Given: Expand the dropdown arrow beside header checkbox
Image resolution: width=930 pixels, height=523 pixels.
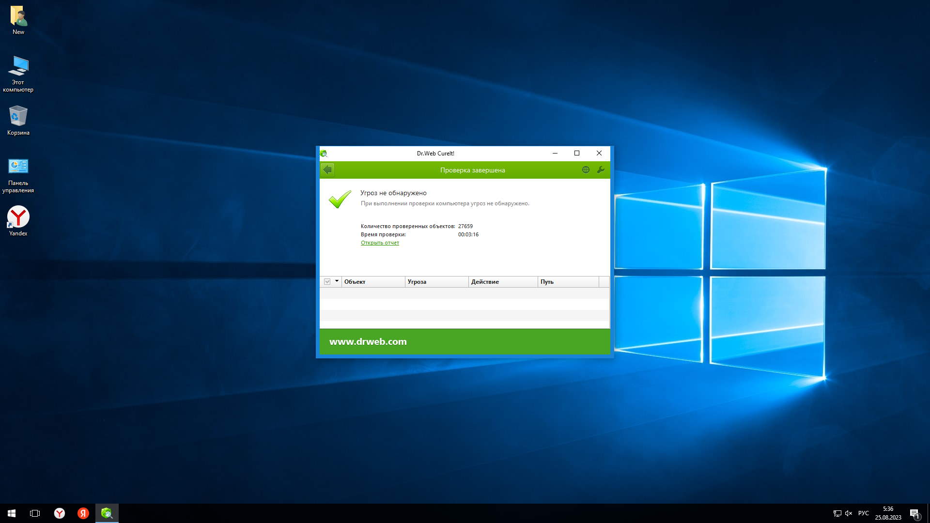Looking at the screenshot, I should click(x=337, y=281).
